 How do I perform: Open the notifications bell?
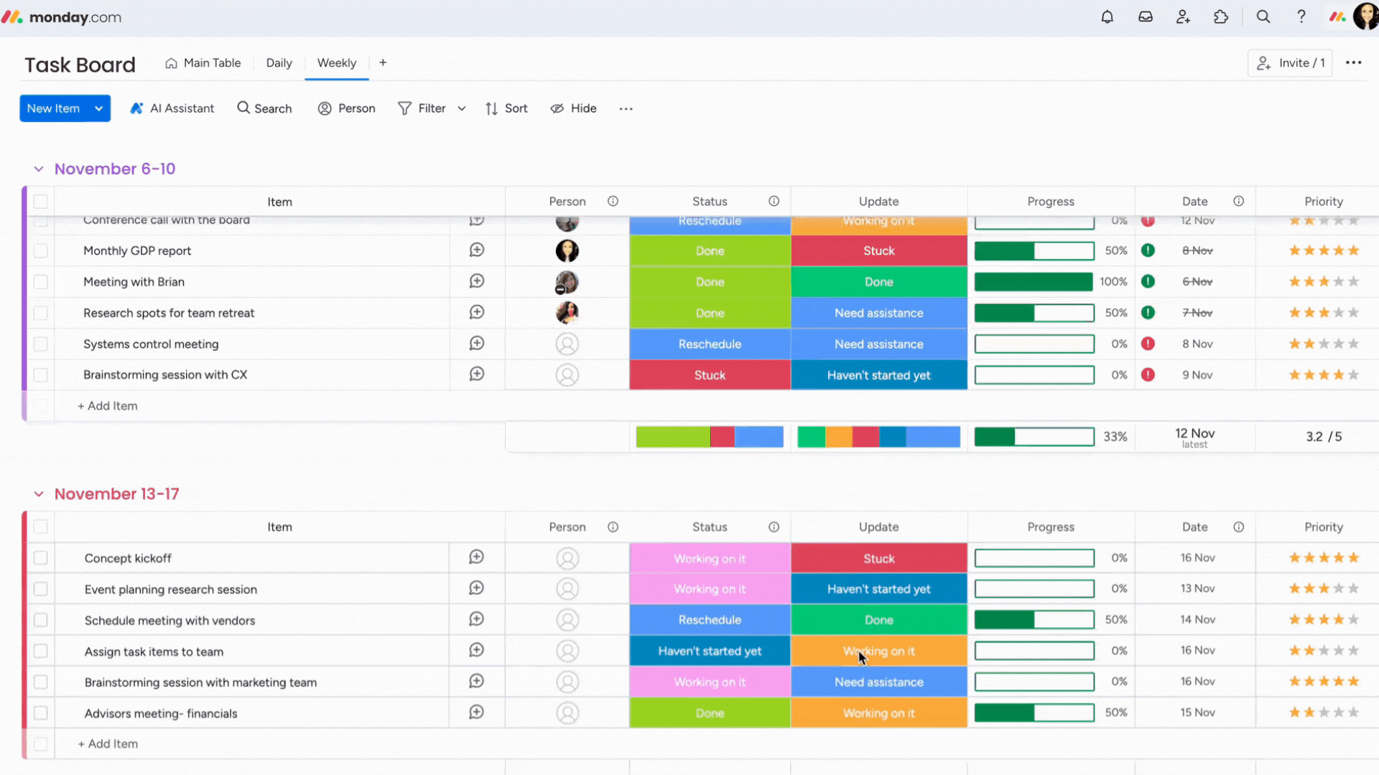(x=1107, y=17)
